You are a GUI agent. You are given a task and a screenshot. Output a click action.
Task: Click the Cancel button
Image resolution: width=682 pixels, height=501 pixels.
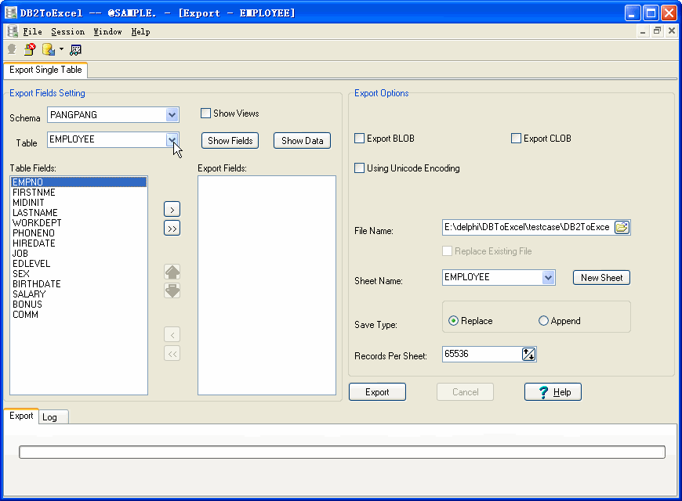click(465, 392)
